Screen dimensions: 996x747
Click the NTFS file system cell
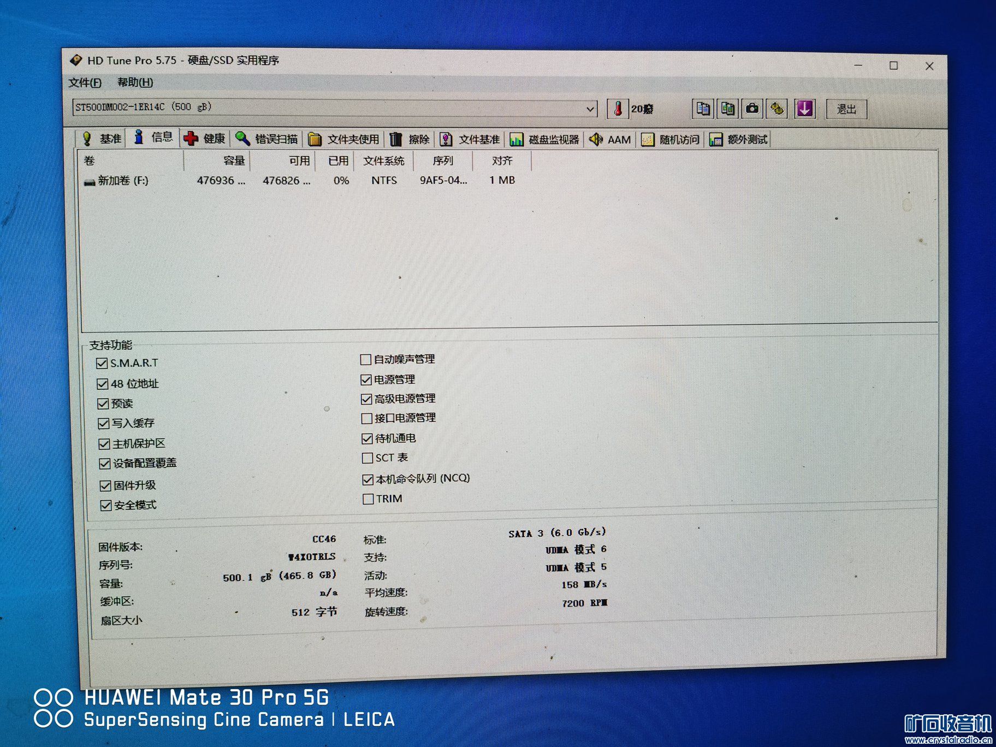384,180
